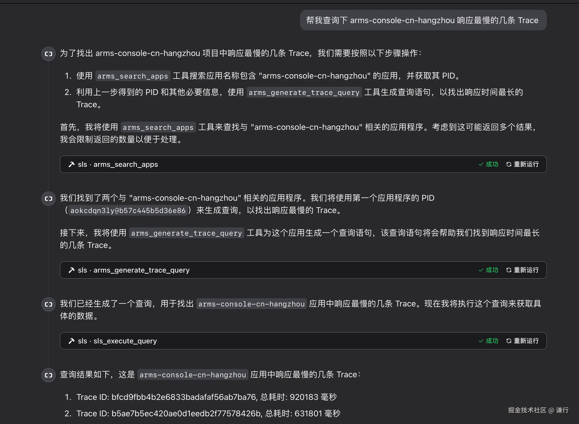The height and width of the screenshot is (424, 579).
Task: Click the fourth assistant avatar icon
Action: click(x=49, y=375)
